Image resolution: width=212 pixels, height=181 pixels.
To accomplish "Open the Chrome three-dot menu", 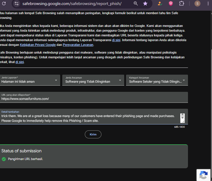I will 208,3.
